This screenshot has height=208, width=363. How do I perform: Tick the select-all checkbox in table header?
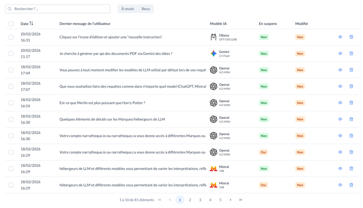click(11, 24)
